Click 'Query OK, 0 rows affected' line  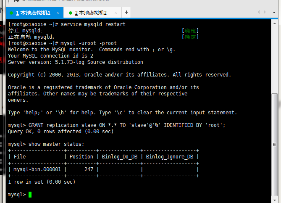[61, 132]
